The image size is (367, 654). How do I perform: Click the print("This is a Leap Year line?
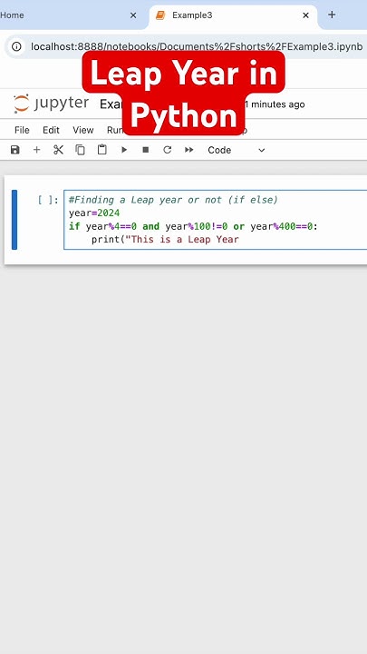165,240
